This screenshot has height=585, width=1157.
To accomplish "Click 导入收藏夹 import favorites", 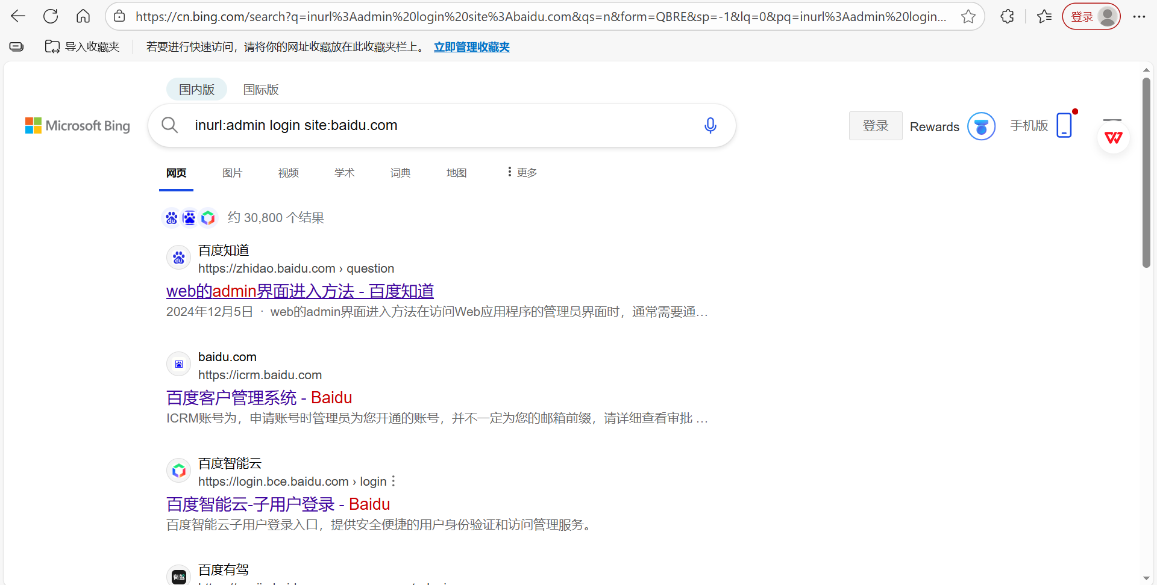I will tap(83, 46).
